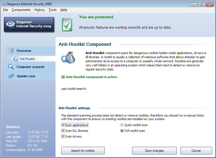
Task: Open the File menu
Action: tap(5, 10)
